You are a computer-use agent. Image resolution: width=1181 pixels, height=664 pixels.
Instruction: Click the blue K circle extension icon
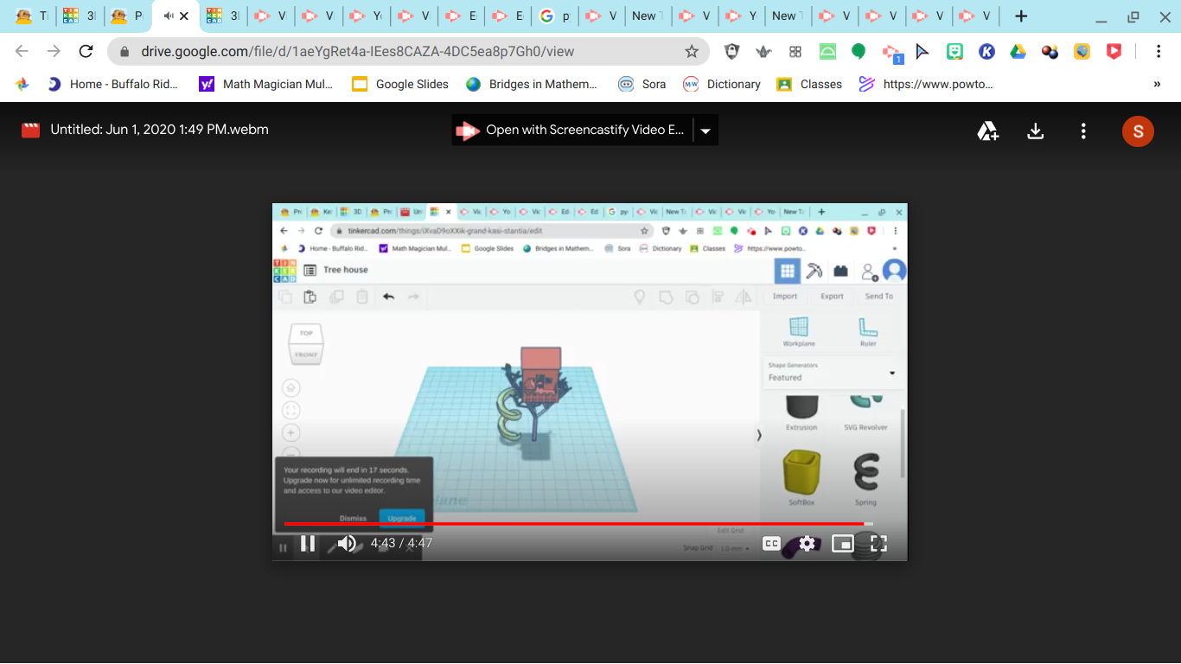pos(986,52)
